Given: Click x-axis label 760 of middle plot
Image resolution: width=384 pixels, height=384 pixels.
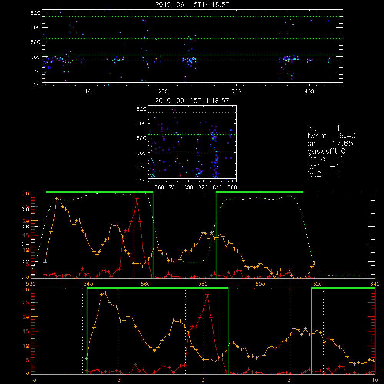Looking at the screenshot, I should pos(159,188).
